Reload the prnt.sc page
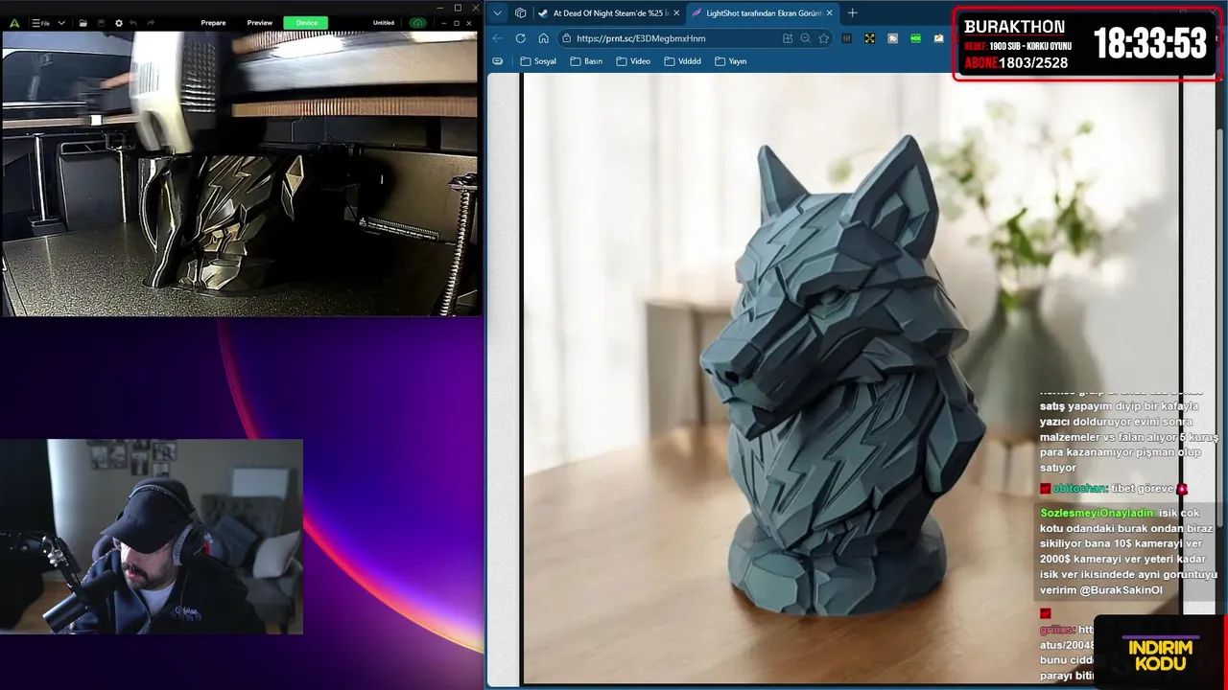This screenshot has height=690, width=1228. pos(520,38)
